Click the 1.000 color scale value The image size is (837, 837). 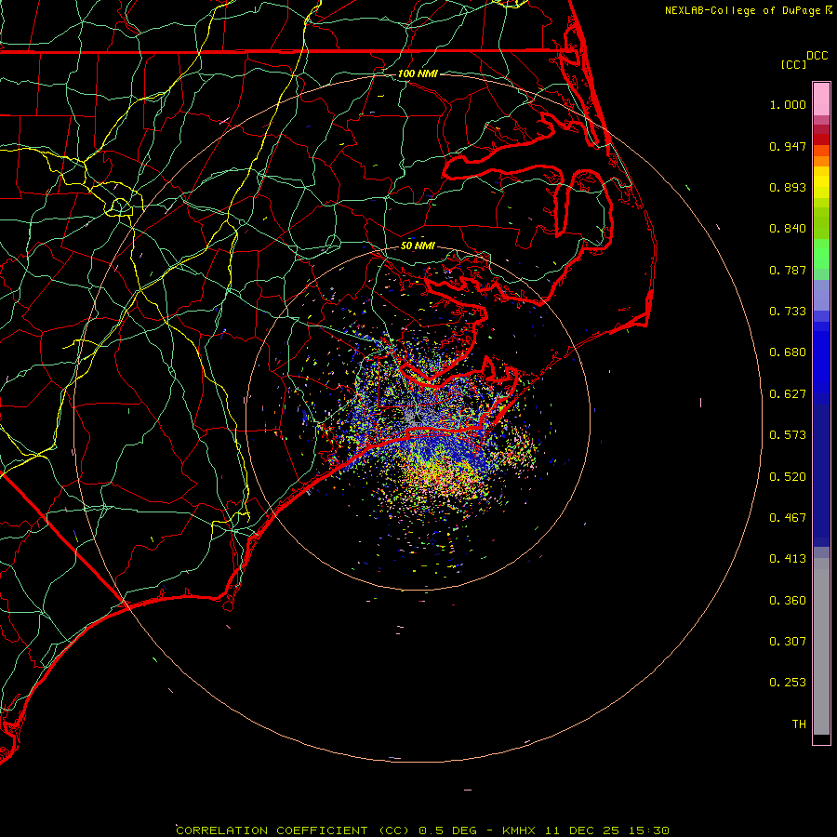[x=788, y=104]
